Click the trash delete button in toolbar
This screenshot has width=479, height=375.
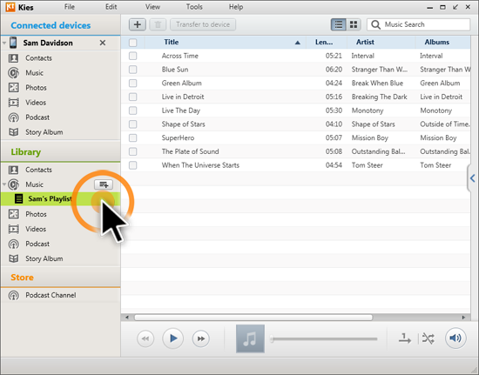point(158,24)
